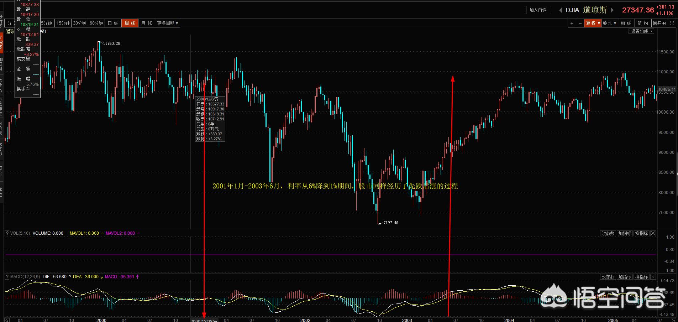678x322 pixels.
Task: Select the 周线 weekly chart tab
Action: (130, 23)
